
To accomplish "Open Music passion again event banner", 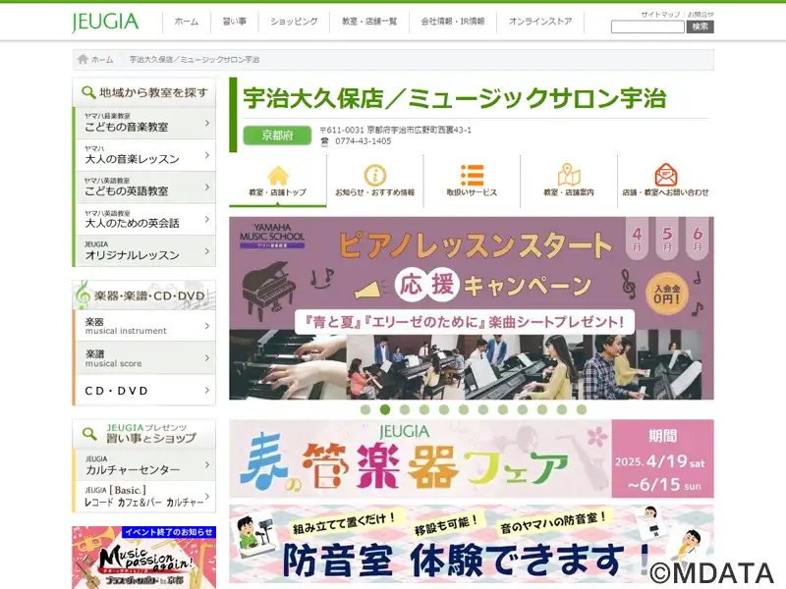I will click(x=144, y=558).
